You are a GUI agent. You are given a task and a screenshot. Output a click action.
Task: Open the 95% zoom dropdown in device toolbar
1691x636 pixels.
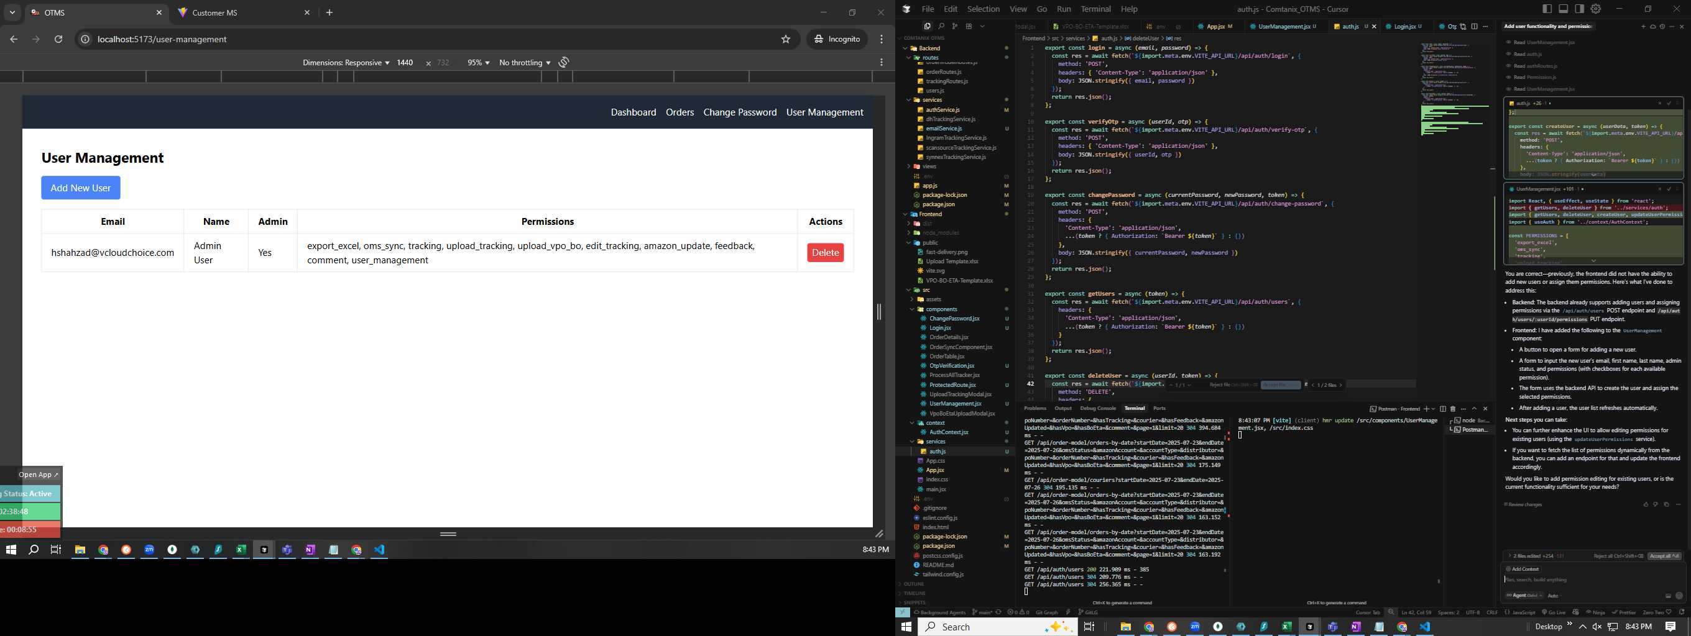pos(478,62)
